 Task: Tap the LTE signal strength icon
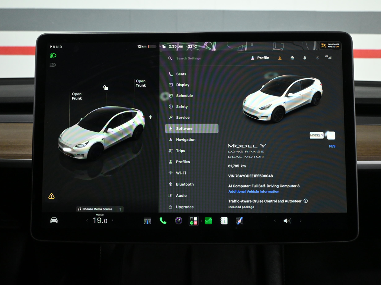click(329, 57)
